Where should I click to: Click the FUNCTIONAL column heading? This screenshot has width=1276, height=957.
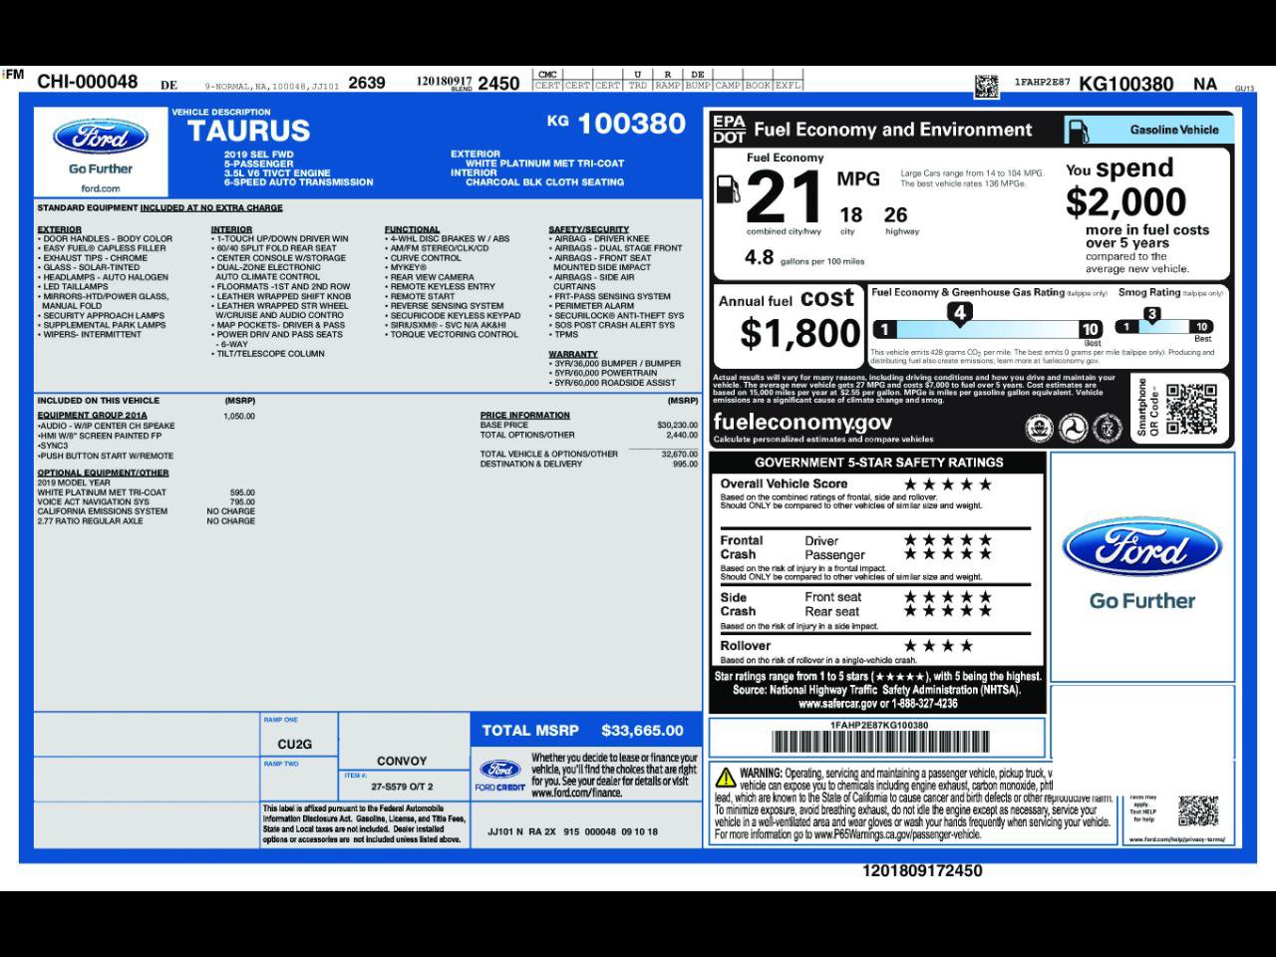pos(412,229)
